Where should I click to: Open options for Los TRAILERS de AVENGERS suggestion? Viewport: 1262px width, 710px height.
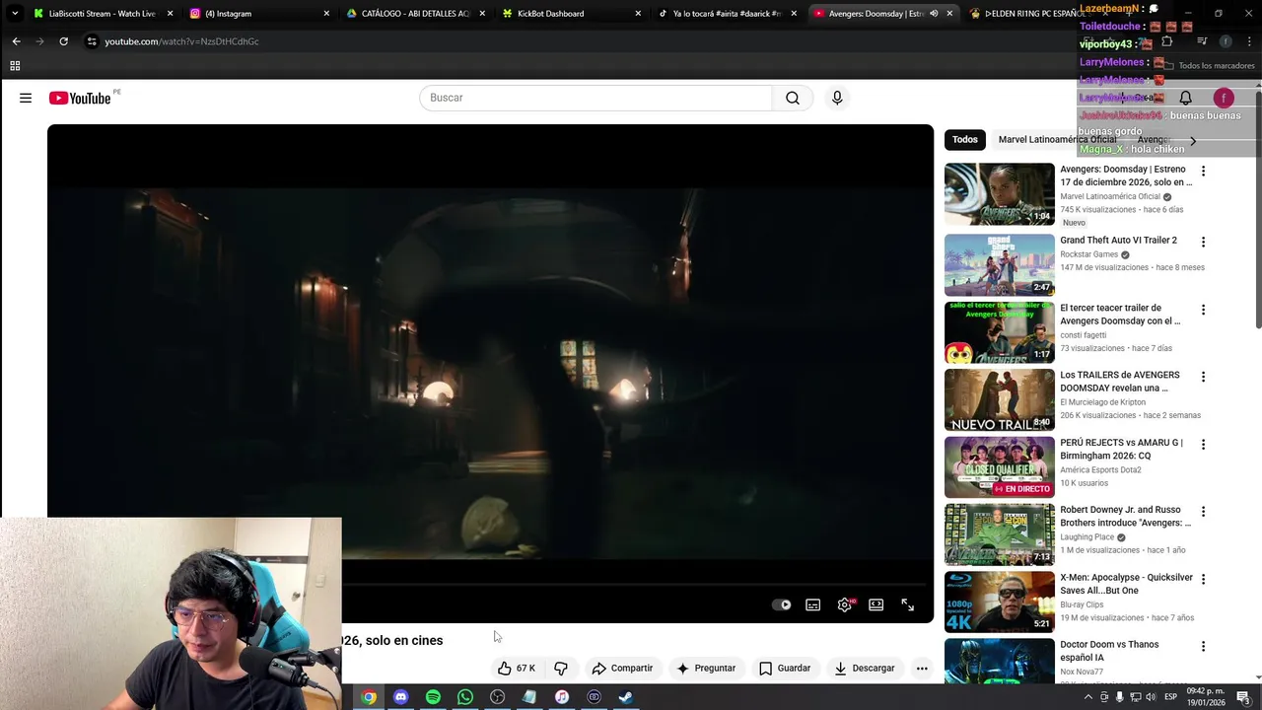(1203, 377)
